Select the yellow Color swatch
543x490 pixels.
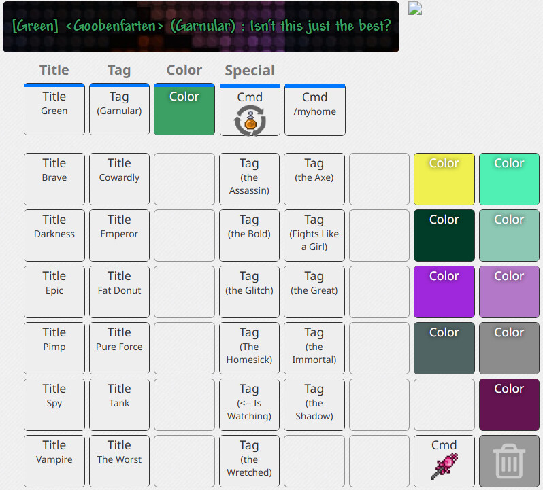coord(444,179)
